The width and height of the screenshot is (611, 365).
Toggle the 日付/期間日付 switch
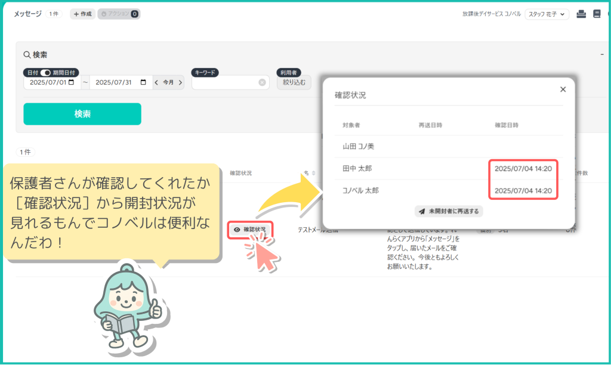click(45, 73)
